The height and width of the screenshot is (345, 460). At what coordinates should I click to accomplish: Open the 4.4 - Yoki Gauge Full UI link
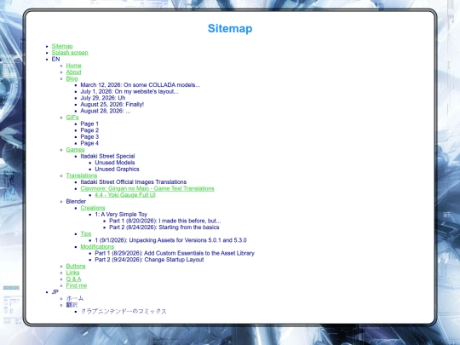tap(125, 195)
